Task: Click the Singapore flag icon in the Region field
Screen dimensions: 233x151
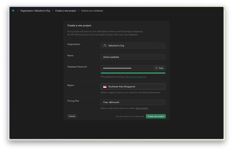Action: [x=105, y=87]
